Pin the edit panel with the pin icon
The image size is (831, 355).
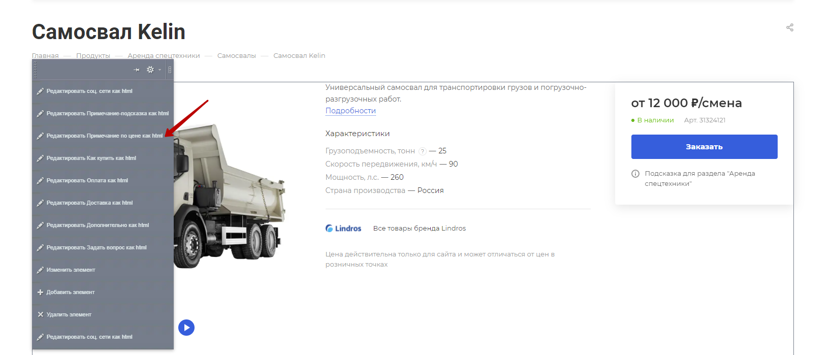point(136,70)
